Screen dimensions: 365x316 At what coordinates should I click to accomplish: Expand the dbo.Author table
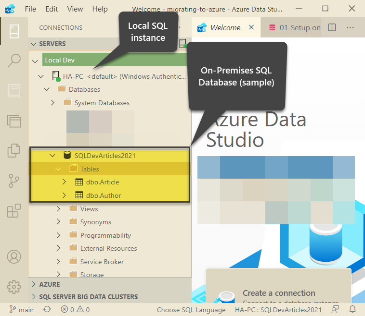click(64, 195)
